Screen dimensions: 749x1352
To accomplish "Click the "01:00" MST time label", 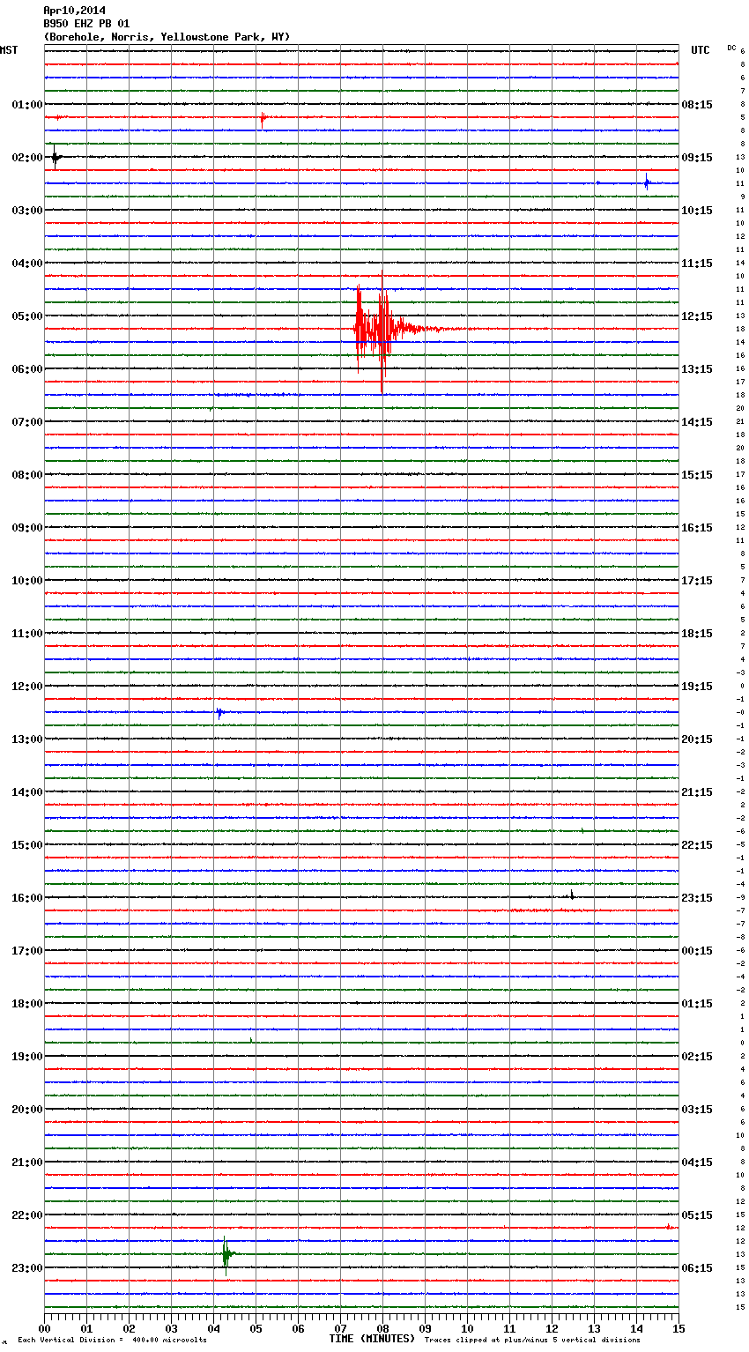I will pos(27,105).
